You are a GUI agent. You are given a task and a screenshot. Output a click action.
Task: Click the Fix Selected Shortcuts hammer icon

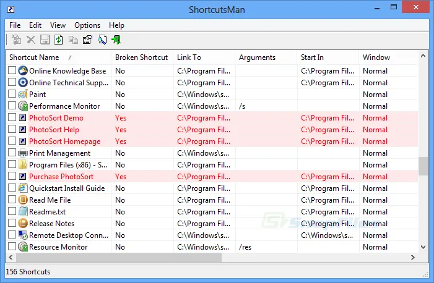(16, 40)
